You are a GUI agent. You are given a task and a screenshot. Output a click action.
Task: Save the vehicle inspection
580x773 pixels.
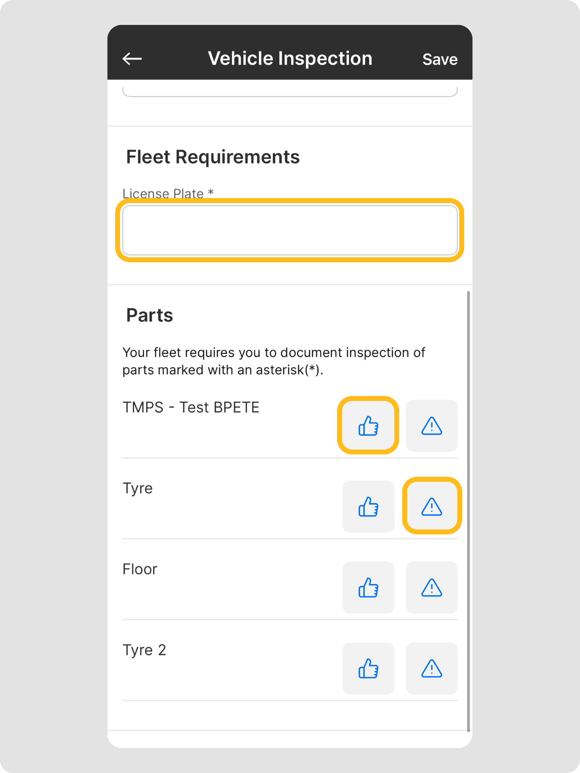coord(440,60)
